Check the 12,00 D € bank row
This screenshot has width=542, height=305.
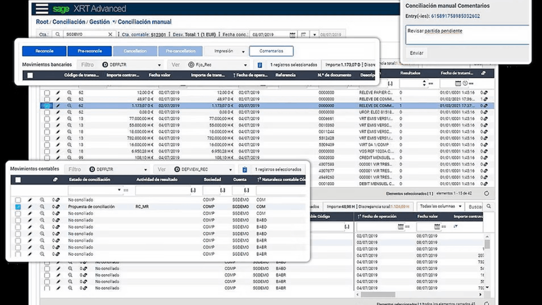tap(47, 92)
